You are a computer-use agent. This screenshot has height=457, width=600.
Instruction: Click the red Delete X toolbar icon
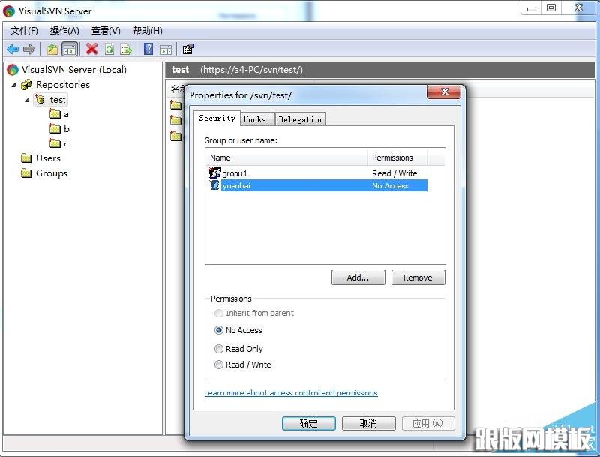(x=91, y=49)
